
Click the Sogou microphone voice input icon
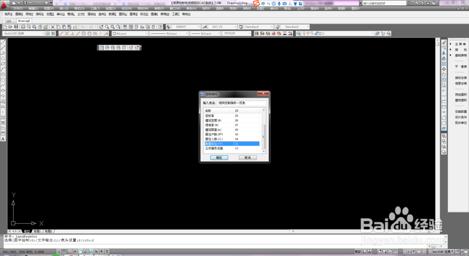279,4
